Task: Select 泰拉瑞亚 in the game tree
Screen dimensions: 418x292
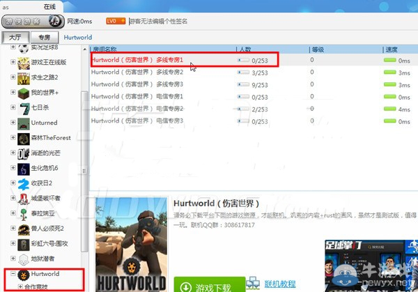Action: click(43, 213)
